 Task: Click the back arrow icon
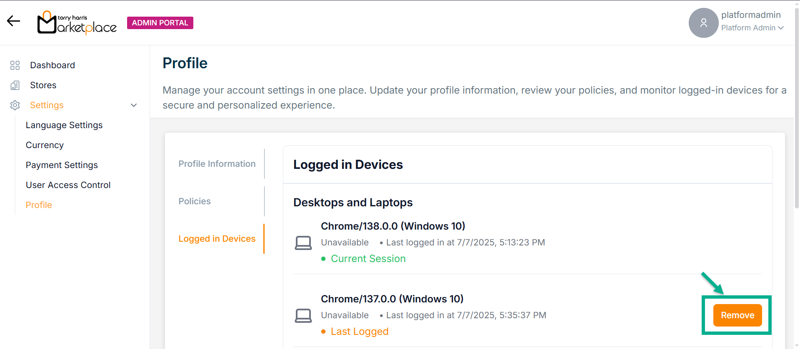click(x=13, y=21)
